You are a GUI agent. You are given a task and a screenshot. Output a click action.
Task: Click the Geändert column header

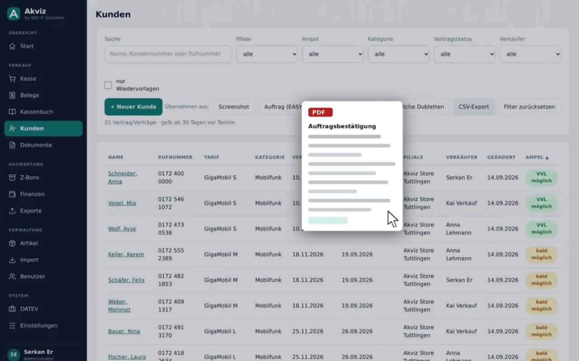(501, 157)
